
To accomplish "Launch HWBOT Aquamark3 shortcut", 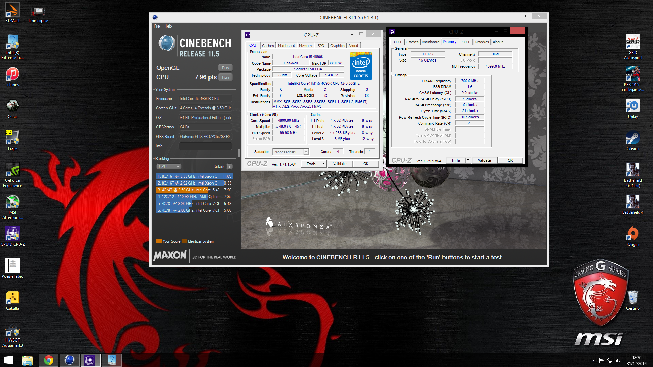I will [13, 336].
